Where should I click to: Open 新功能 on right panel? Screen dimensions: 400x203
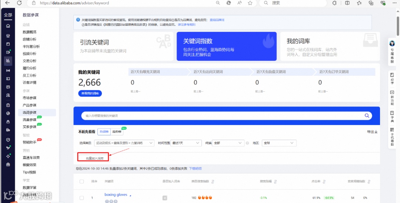tap(392, 98)
